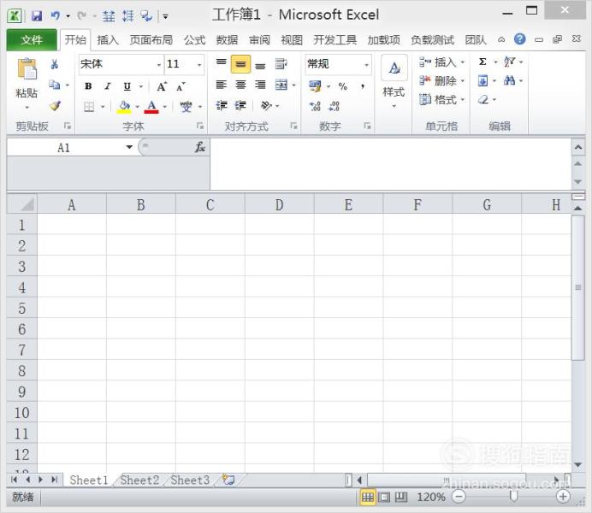
Task: Switch to the Sheet2 worksheet tab
Action: [139, 480]
